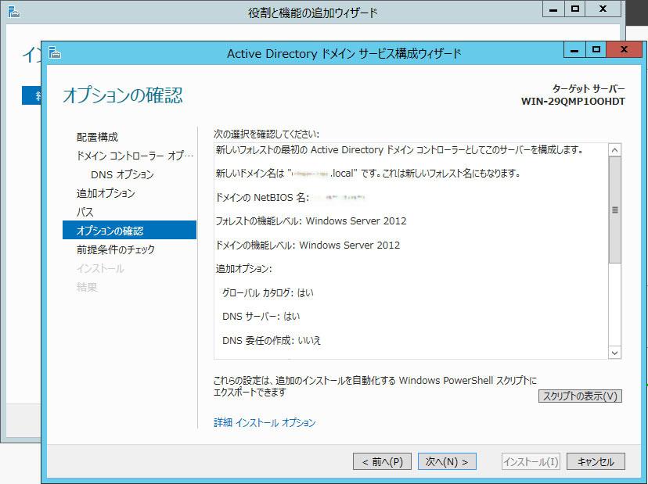Click the scroll-down arrow of the review list
The width and height of the screenshot is (648, 484).
tap(614, 353)
